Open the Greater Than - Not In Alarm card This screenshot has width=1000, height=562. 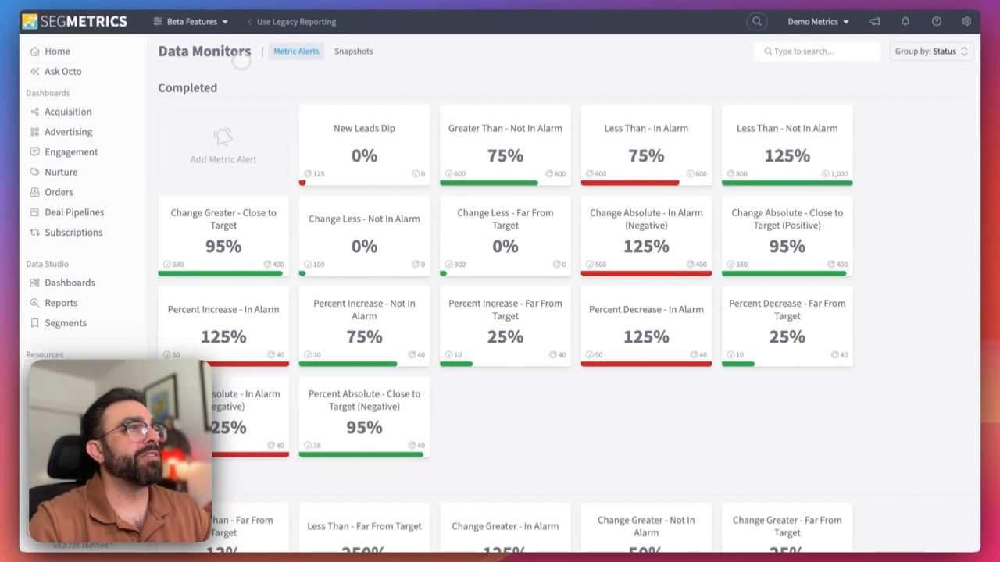pyautogui.click(x=505, y=145)
